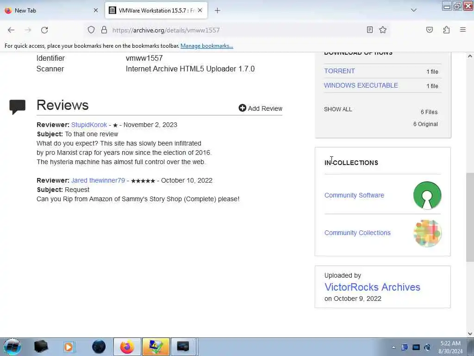Image resolution: width=474 pixels, height=356 pixels.
Task: Open the Firefox application menu
Action: coord(462,30)
